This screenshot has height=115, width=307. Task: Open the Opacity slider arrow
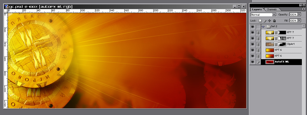299,15
